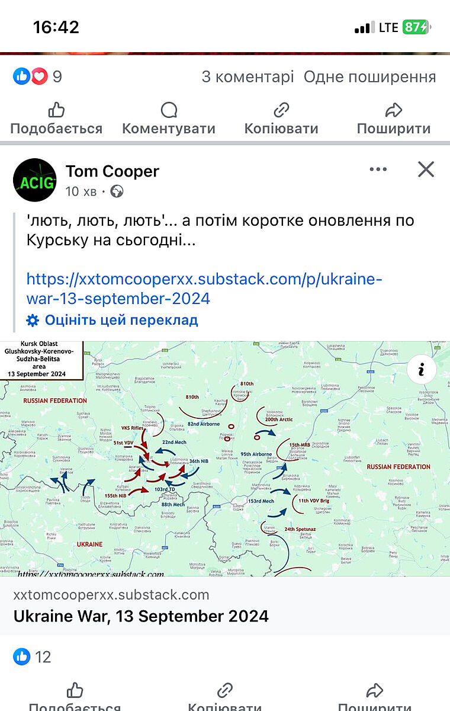Open the map image info button

[422, 371]
